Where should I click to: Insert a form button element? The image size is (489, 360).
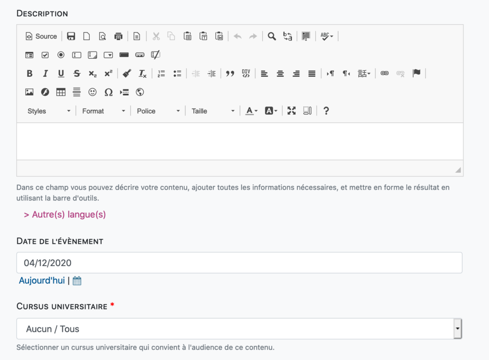(x=124, y=55)
